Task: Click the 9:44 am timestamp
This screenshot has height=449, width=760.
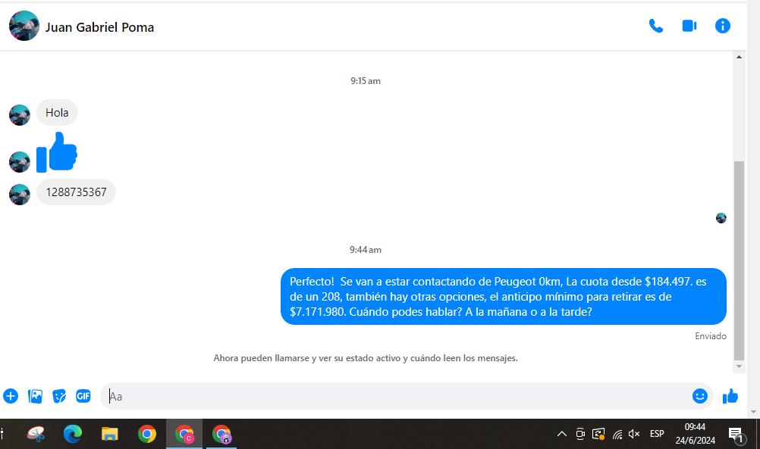Action: click(x=366, y=250)
